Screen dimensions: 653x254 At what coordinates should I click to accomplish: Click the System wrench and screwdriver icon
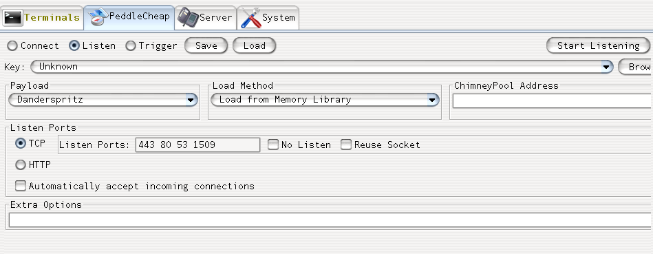click(251, 18)
